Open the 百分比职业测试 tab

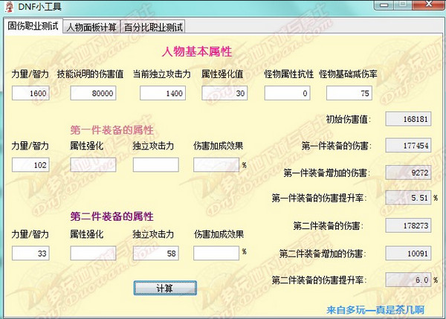tap(153, 28)
